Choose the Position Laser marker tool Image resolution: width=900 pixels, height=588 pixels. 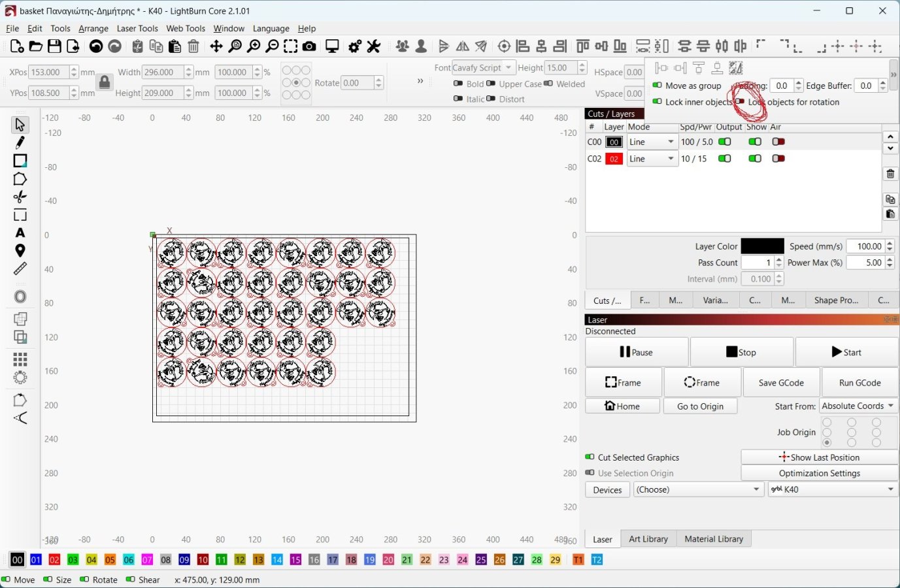pyautogui.click(x=20, y=251)
